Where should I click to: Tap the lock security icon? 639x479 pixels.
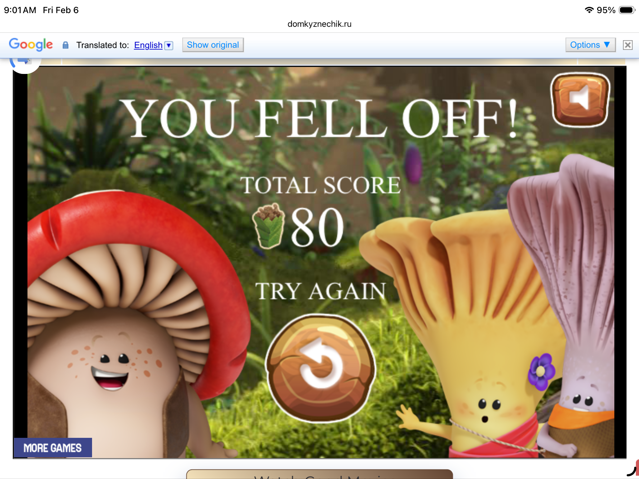click(x=66, y=45)
